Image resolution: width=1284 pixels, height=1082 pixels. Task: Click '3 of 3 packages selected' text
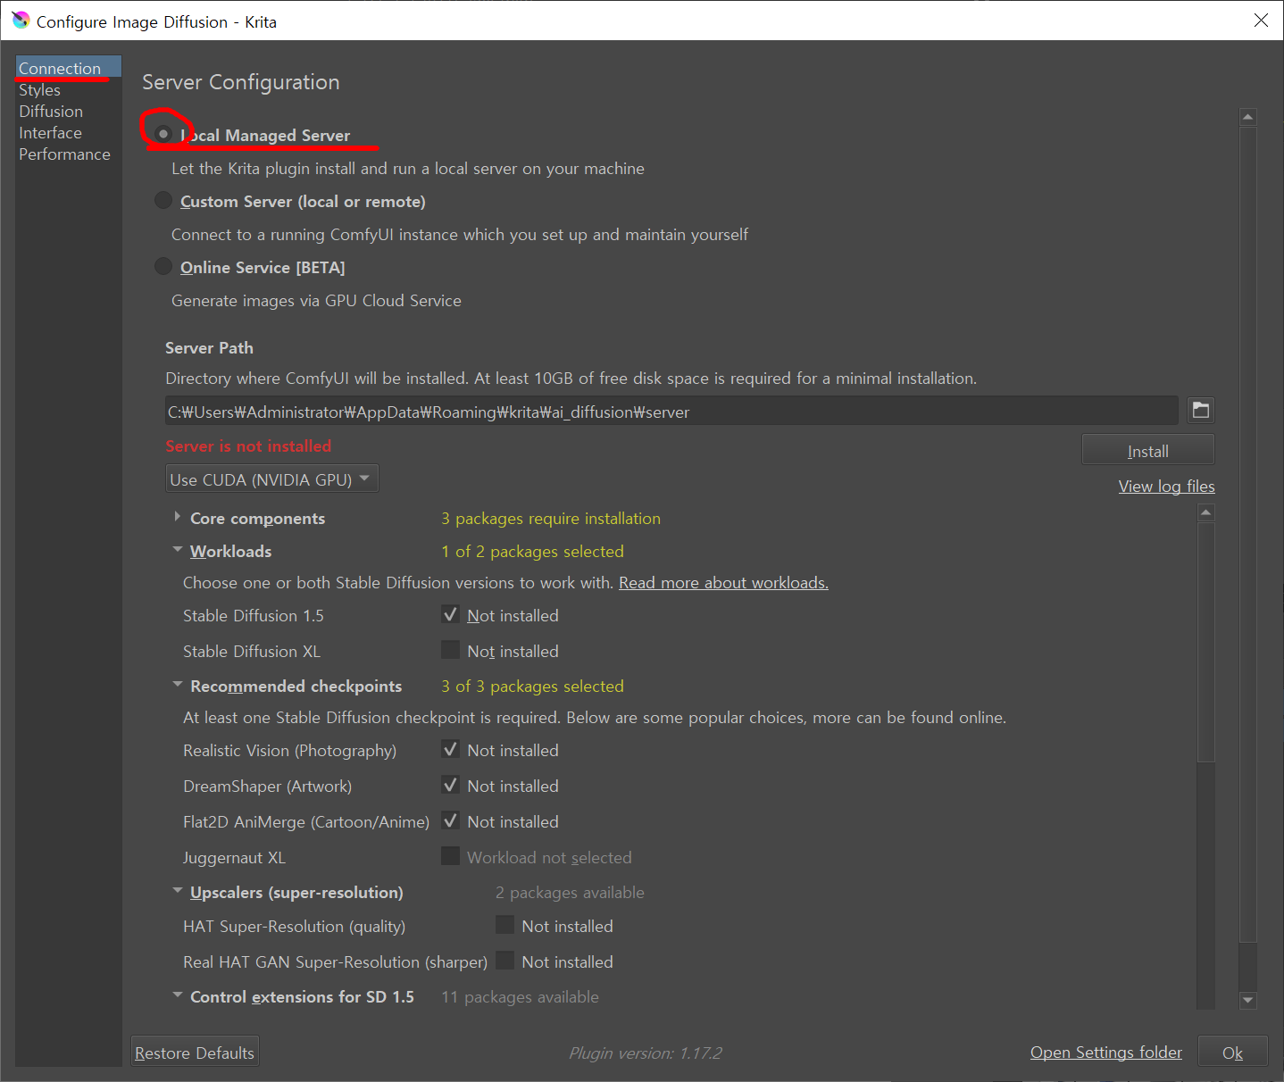(x=532, y=686)
